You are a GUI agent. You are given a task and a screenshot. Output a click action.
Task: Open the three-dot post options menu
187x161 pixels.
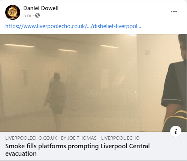174,12
